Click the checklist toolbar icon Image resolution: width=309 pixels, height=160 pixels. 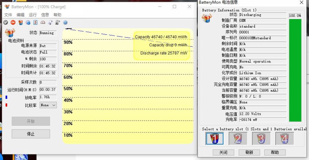(35, 22)
